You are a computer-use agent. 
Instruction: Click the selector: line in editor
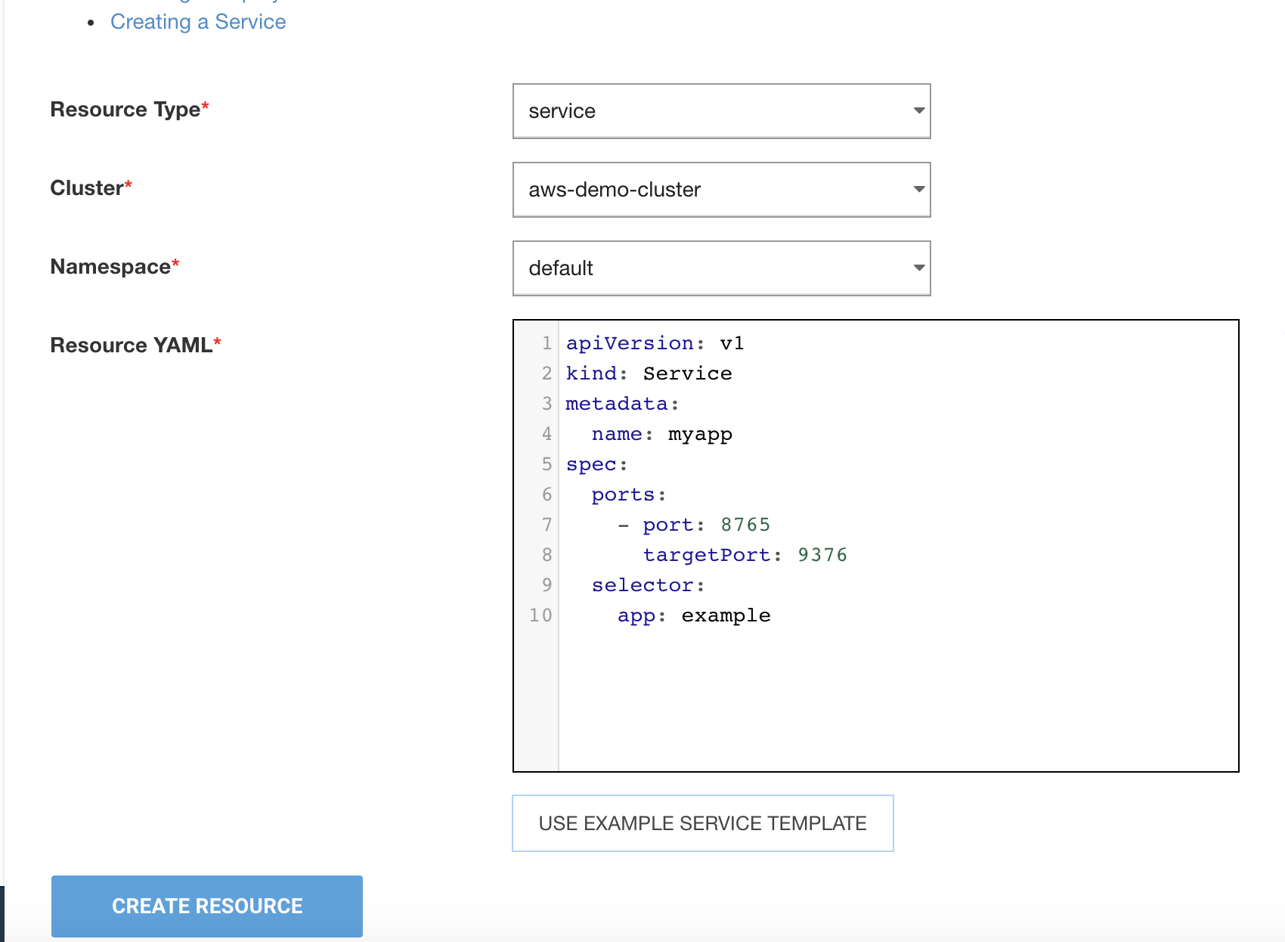pos(648,585)
